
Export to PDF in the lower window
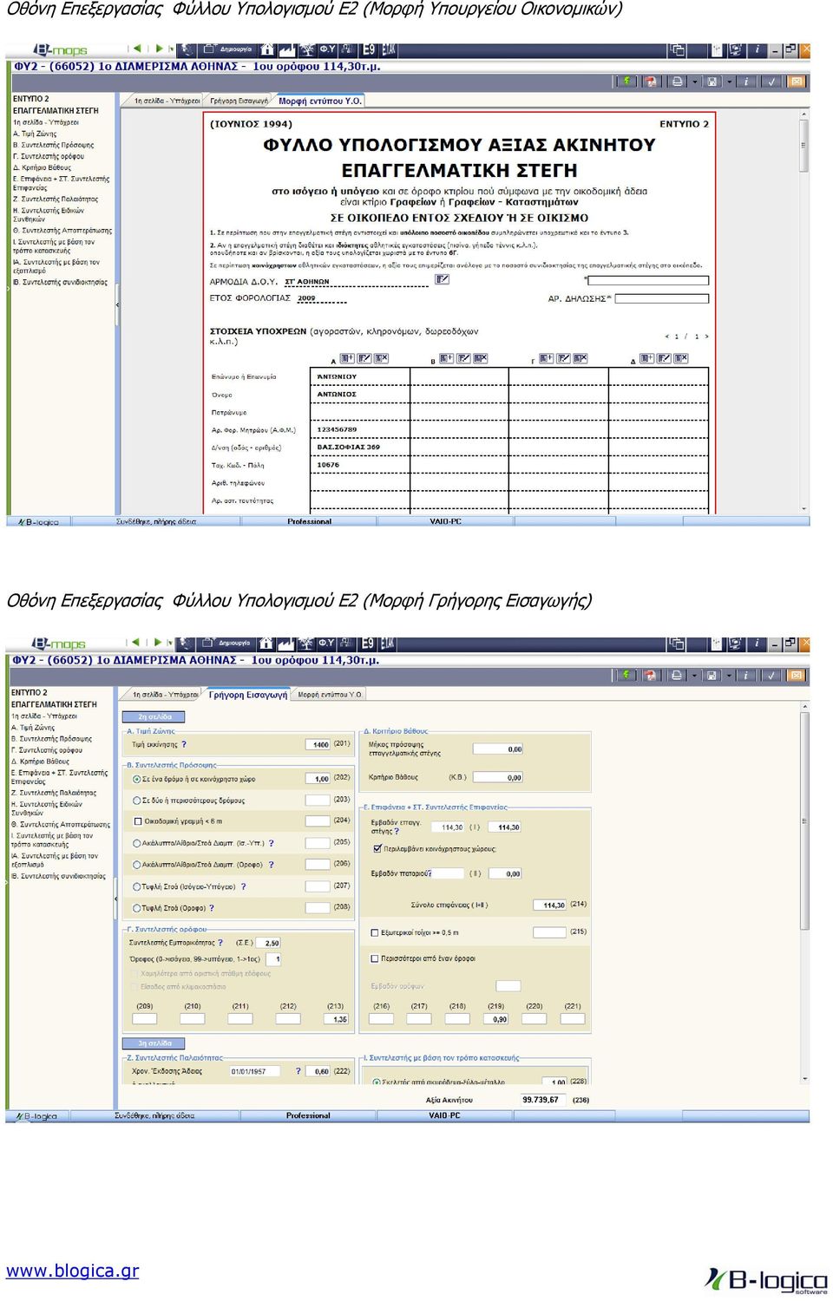[650, 676]
